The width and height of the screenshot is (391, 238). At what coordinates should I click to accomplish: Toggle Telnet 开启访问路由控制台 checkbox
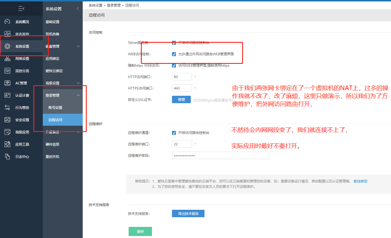point(174,43)
